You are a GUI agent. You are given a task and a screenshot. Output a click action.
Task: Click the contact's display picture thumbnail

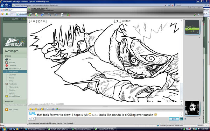(192, 27)
